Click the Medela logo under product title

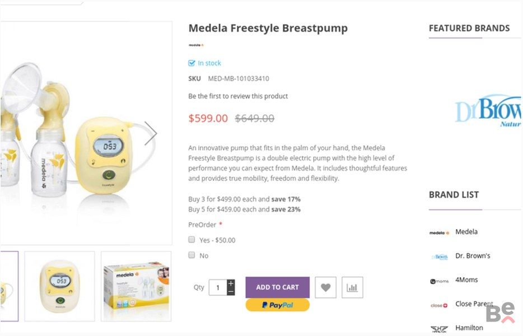tap(196, 45)
